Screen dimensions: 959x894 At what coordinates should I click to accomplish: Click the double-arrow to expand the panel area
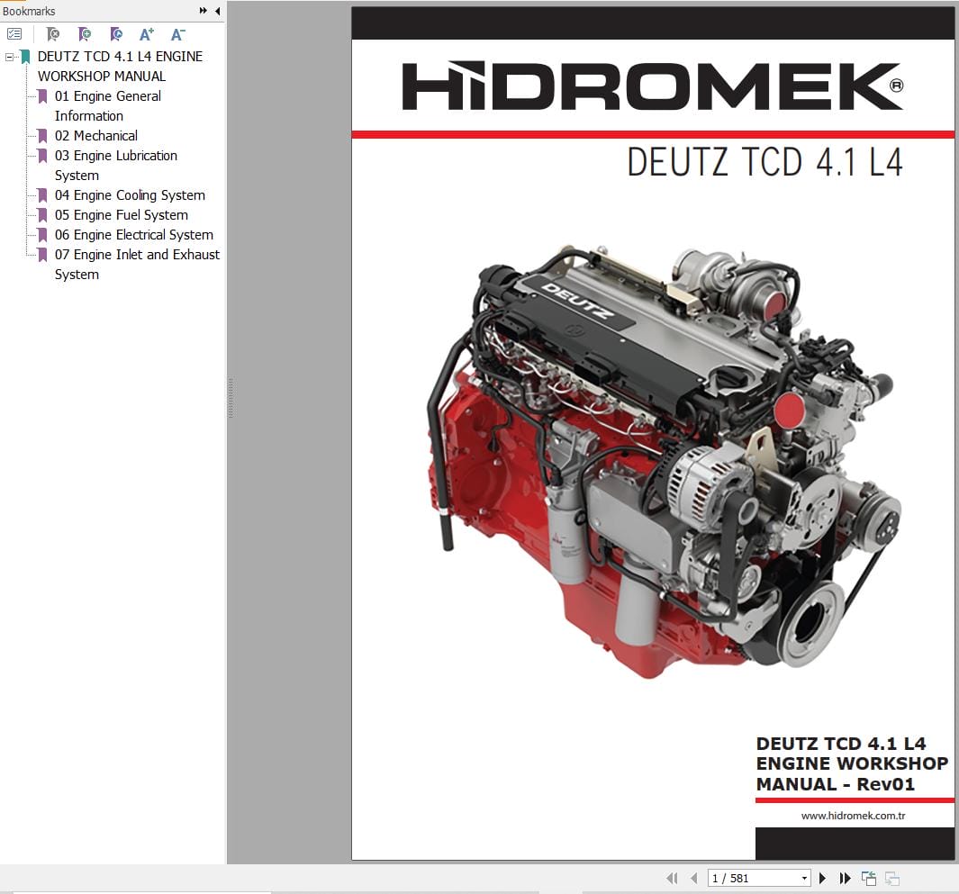click(x=204, y=12)
